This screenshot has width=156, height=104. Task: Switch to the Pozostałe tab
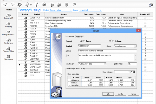[x=80, y=37]
